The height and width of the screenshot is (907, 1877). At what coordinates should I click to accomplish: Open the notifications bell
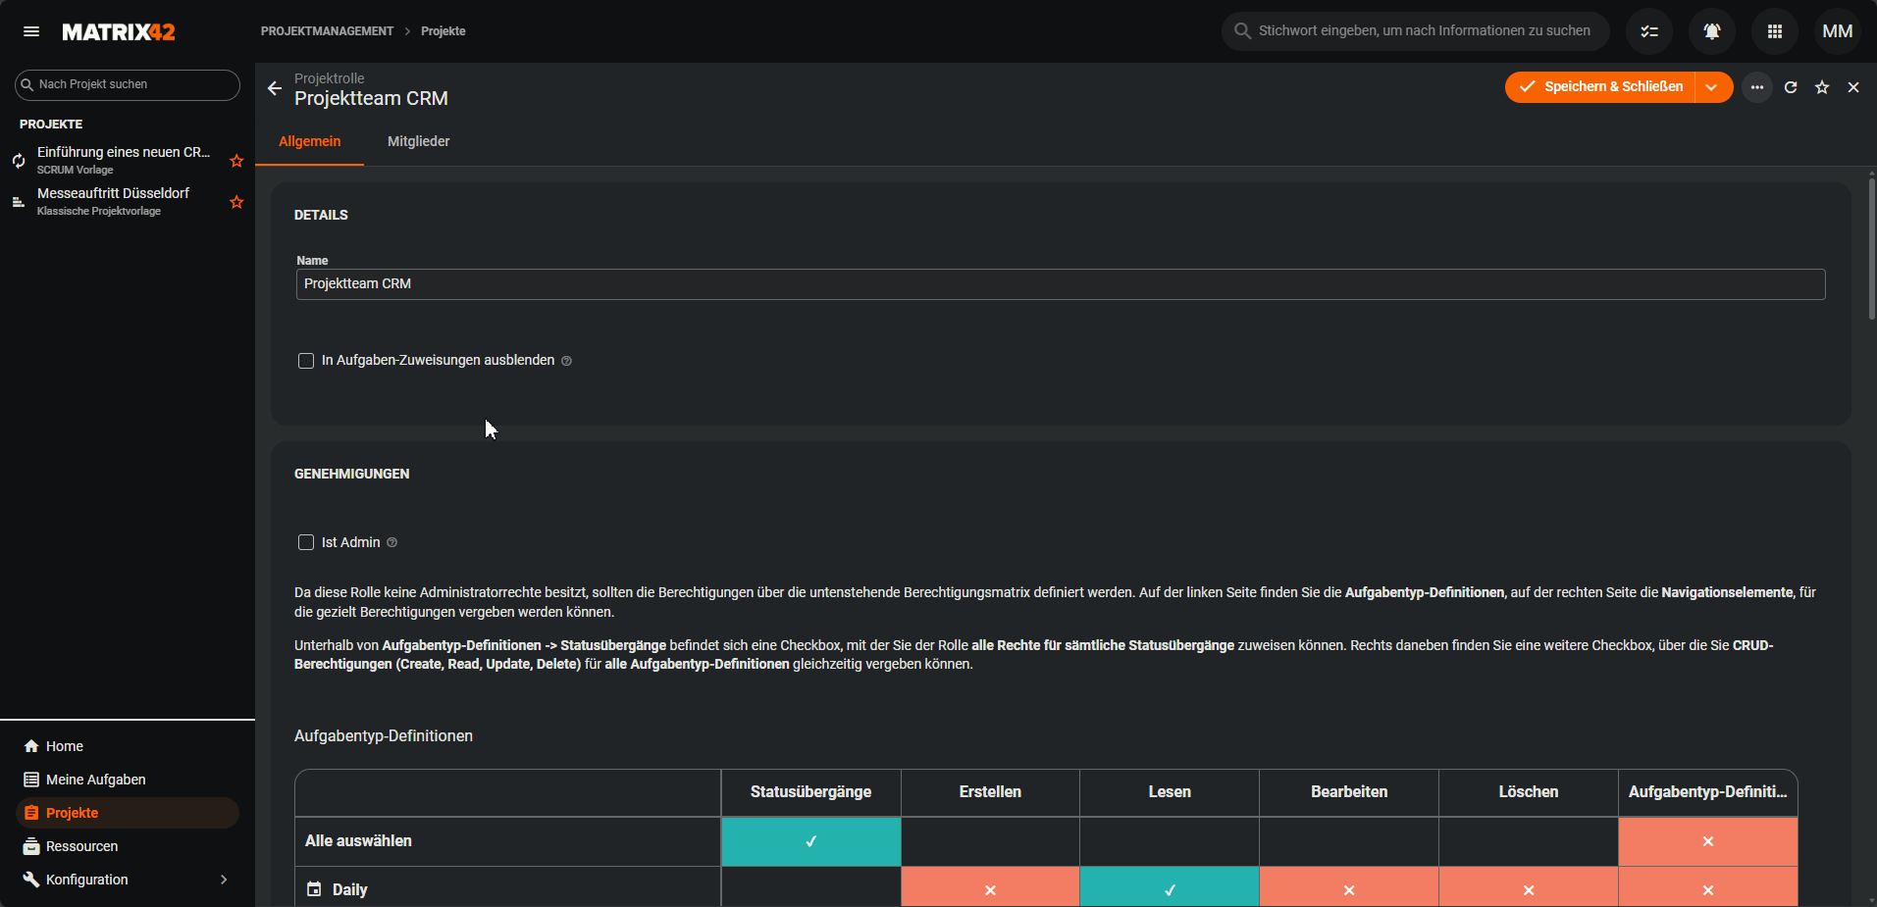pyautogui.click(x=1712, y=31)
